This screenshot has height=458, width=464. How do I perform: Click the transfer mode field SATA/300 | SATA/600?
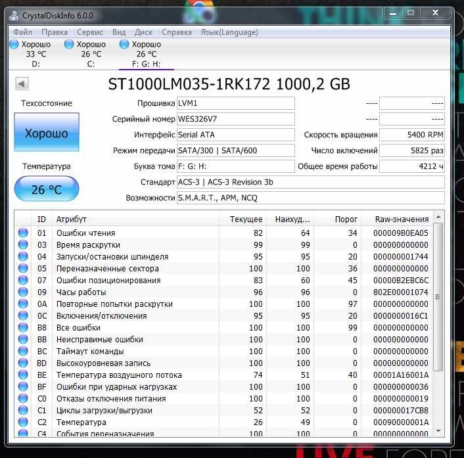[235, 150]
